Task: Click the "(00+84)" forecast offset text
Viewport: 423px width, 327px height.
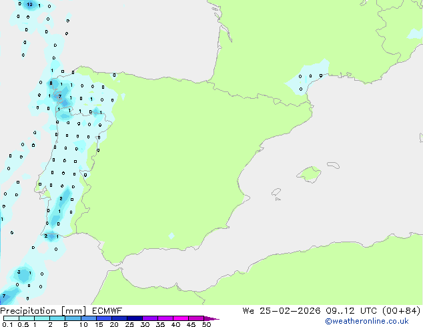Action: [402, 311]
